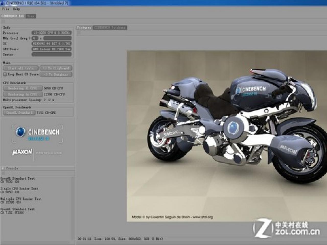The image size is (327, 245).
Task: Click the Console panel header icon
Action: pos(3,168)
